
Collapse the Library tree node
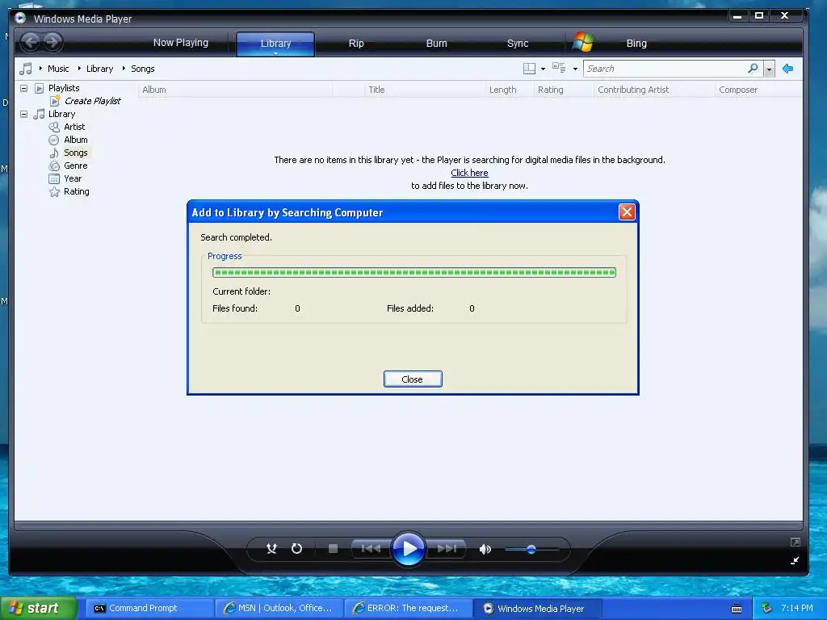[x=23, y=114]
